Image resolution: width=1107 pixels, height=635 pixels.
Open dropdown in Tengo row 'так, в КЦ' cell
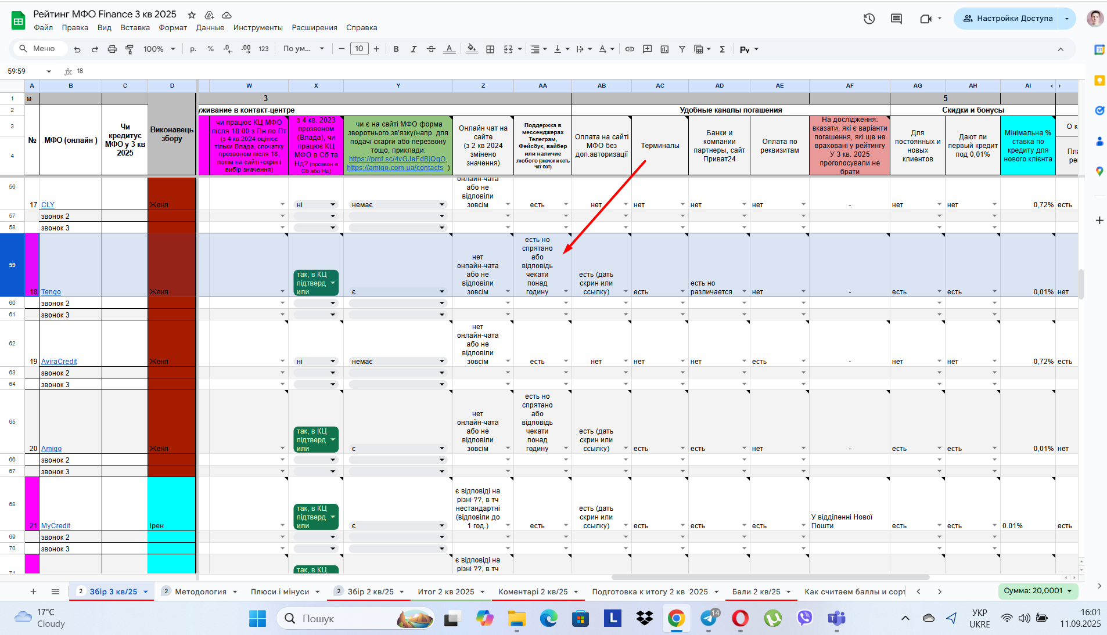coord(333,283)
